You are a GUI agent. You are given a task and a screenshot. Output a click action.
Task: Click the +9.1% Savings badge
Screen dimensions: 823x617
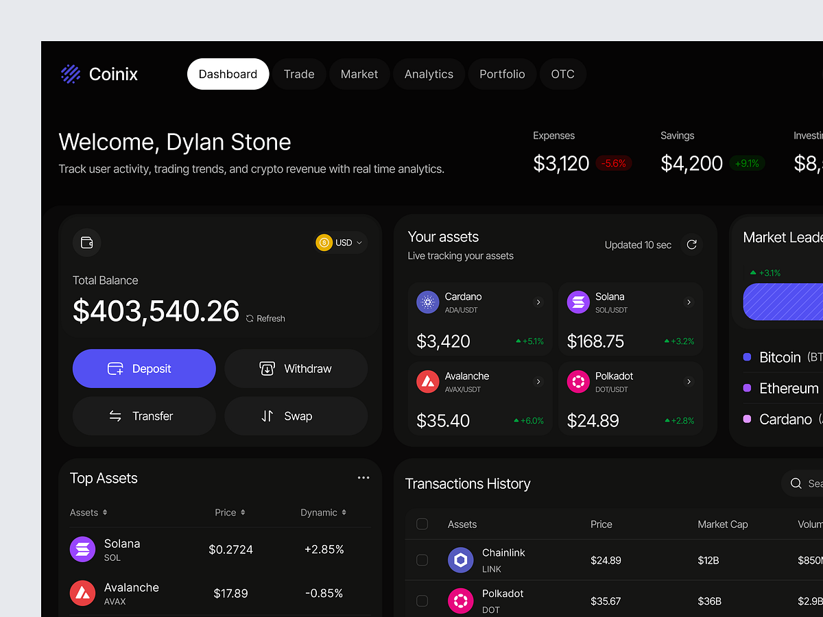coord(747,163)
